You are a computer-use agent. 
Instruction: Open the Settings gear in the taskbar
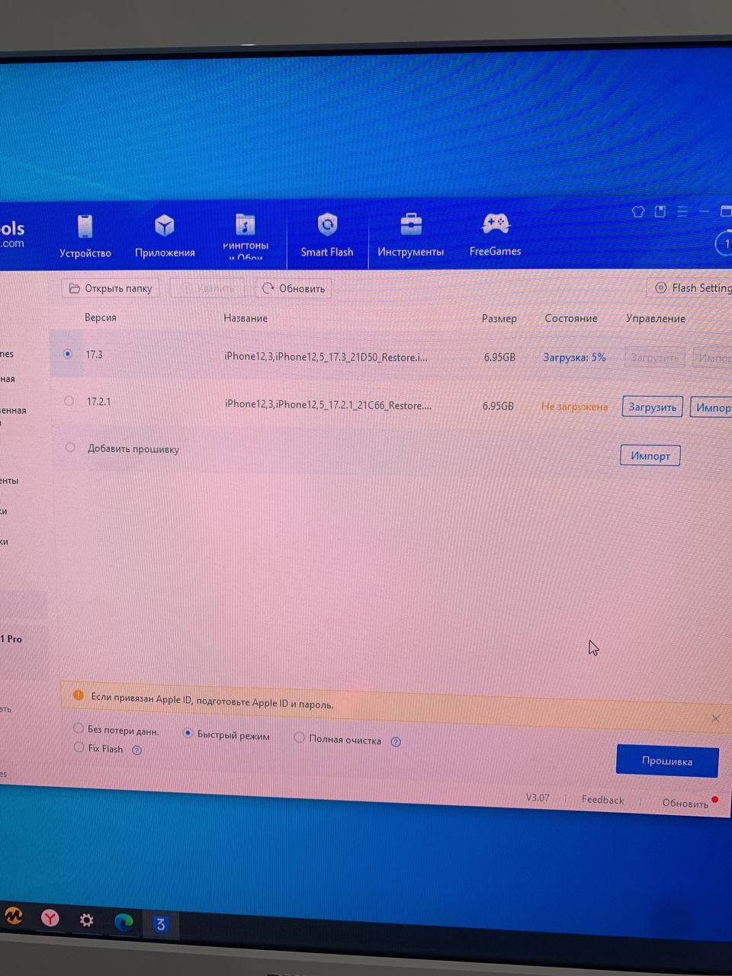[87, 920]
